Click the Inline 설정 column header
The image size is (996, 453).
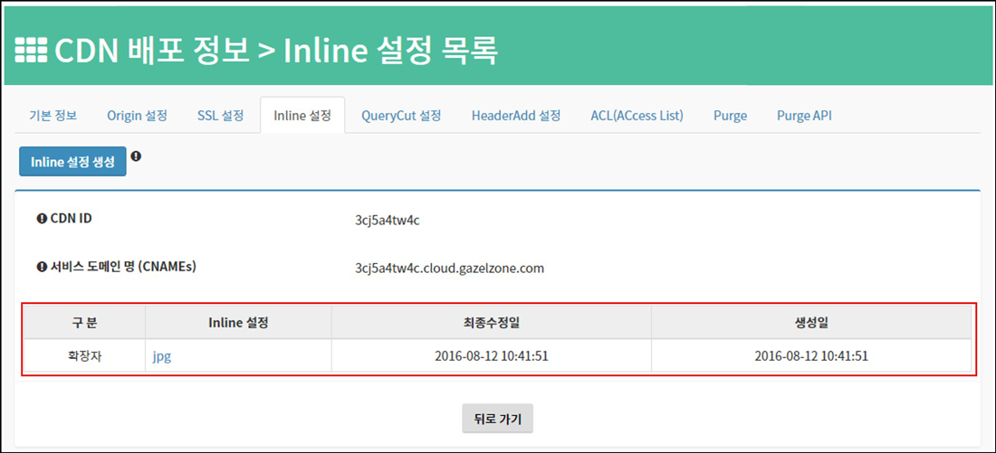(238, 322)
